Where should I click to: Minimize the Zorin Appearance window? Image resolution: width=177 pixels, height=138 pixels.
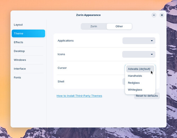point(154,15)
